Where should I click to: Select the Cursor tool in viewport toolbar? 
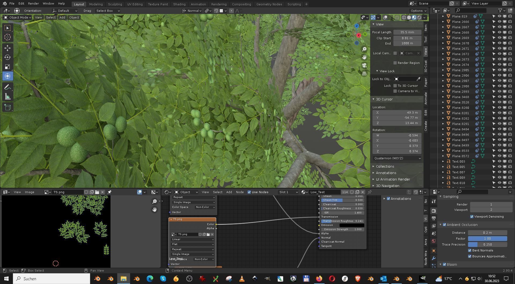pos(8,37)
